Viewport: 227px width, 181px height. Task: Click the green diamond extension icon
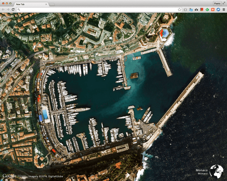(x=207, y=10)
